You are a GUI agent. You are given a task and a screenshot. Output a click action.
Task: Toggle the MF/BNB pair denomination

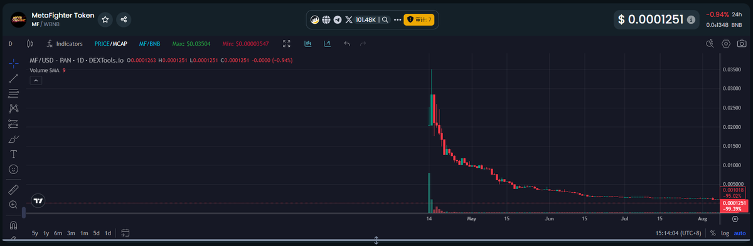[149, 44]
